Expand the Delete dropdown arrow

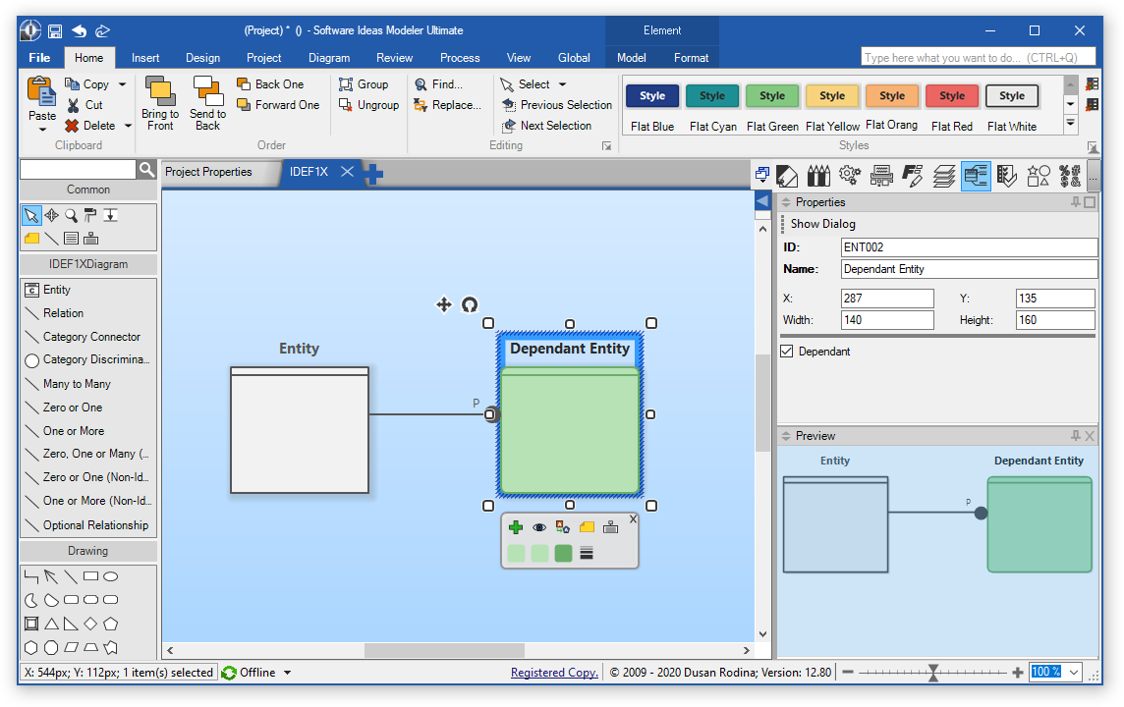128,126
